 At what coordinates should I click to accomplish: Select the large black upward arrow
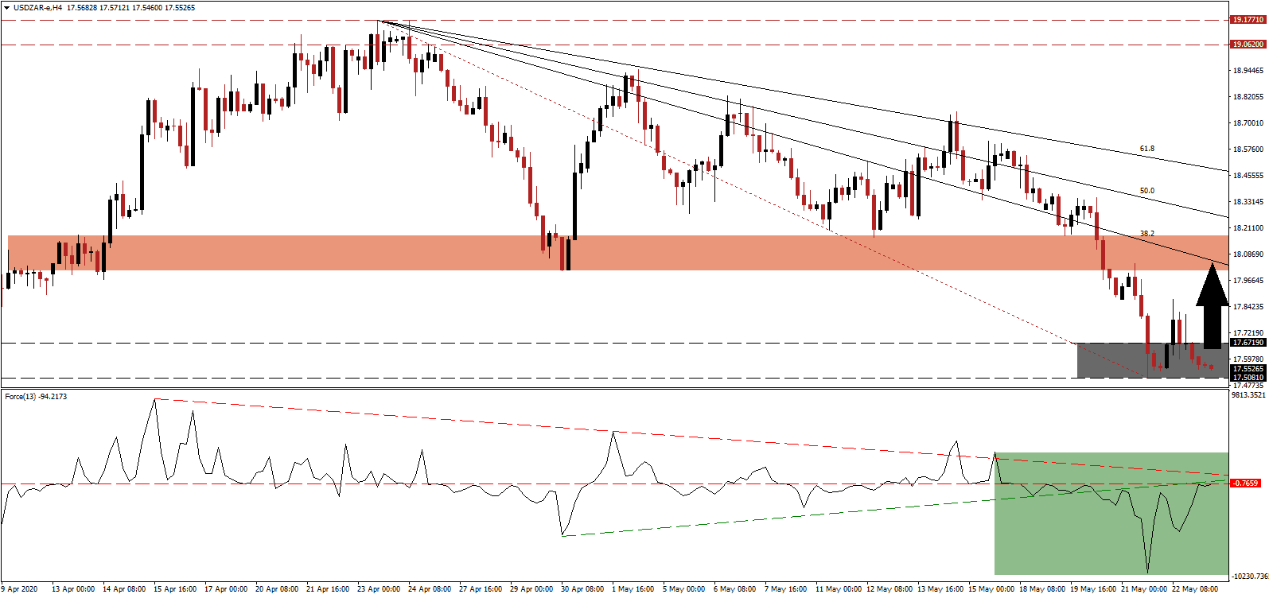click(1212, 307)
